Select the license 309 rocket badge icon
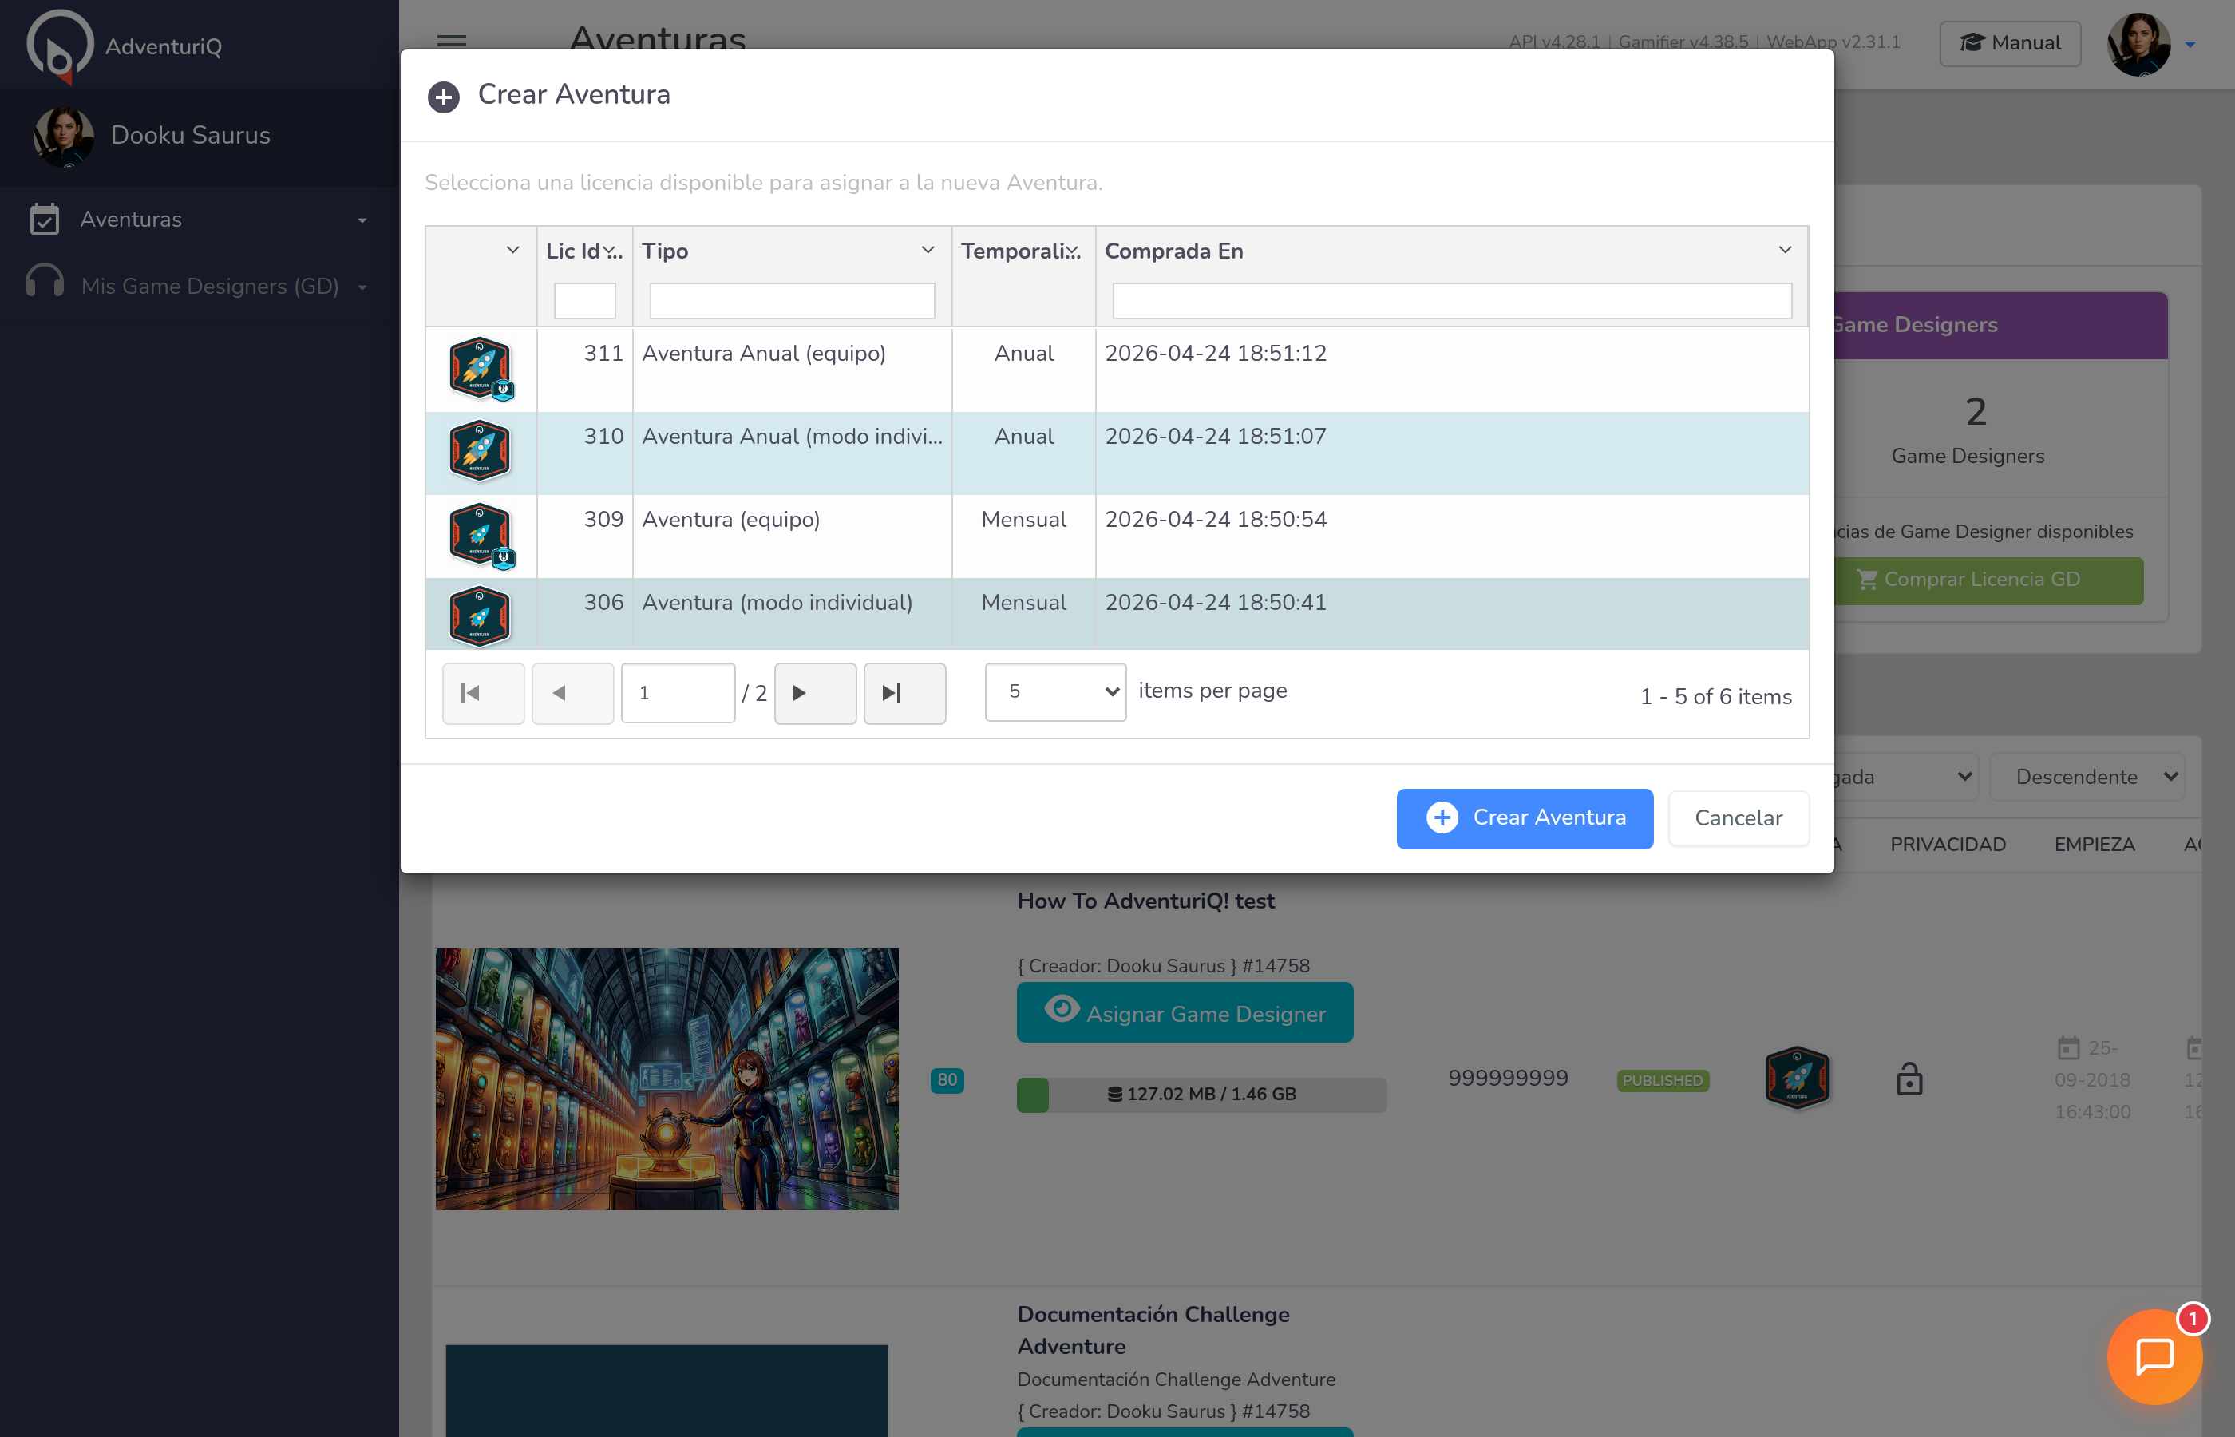2235x1437 pixels. coord(481,536)
